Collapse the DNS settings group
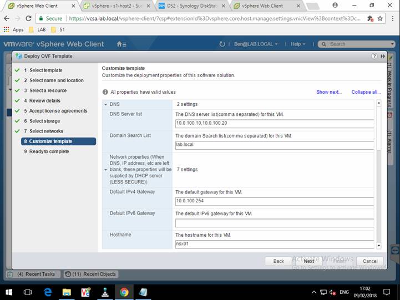 [x=105, y=104]
